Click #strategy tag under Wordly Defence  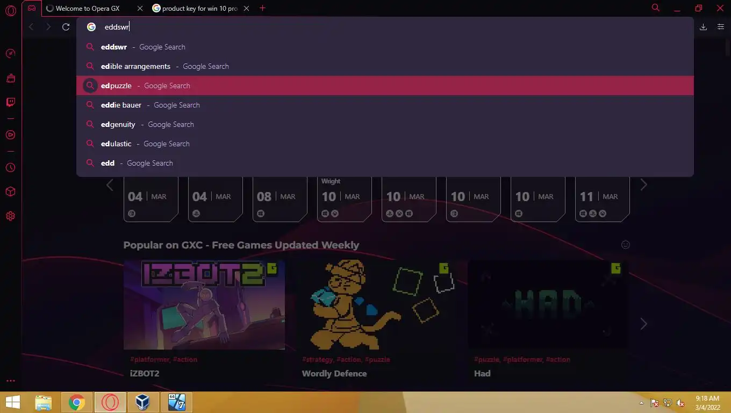coord(318,359)
